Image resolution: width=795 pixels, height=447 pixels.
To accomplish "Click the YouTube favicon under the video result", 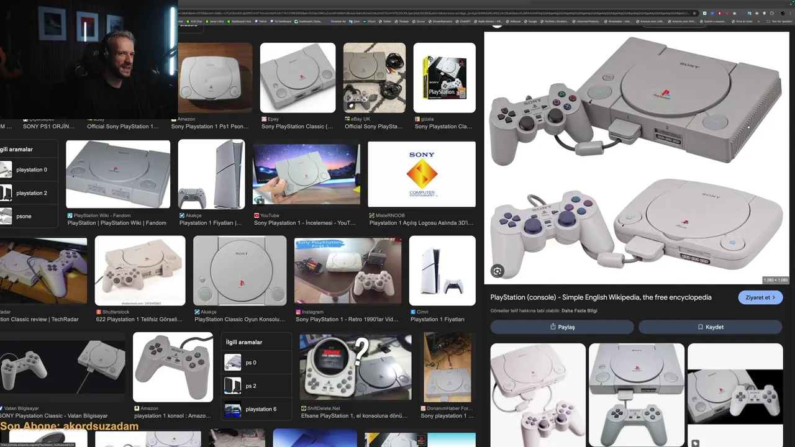I will (x=257, y=215).
